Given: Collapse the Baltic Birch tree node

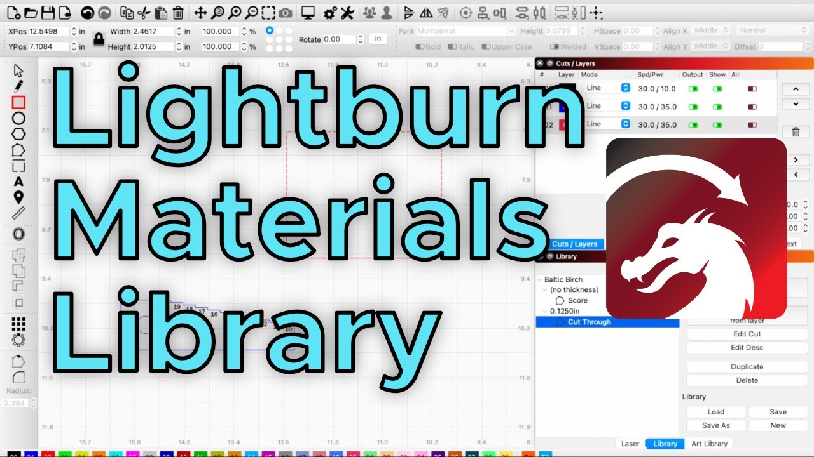Looking at the screenshot, I should pyautogui.click(x=539, y=279).
